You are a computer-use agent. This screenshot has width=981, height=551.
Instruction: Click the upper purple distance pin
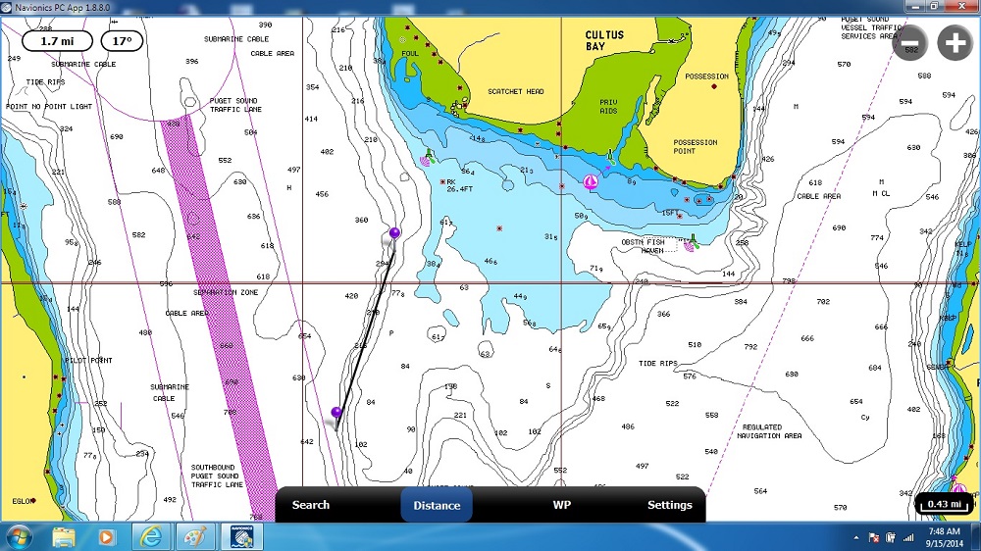point(394,233)
